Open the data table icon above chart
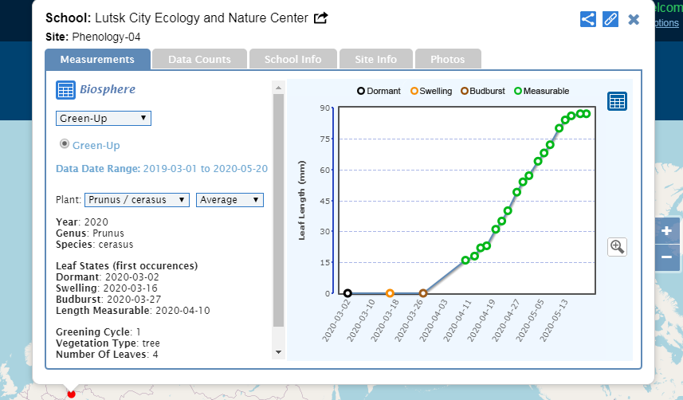The image size is (683, 400). [x=617, y=101]
